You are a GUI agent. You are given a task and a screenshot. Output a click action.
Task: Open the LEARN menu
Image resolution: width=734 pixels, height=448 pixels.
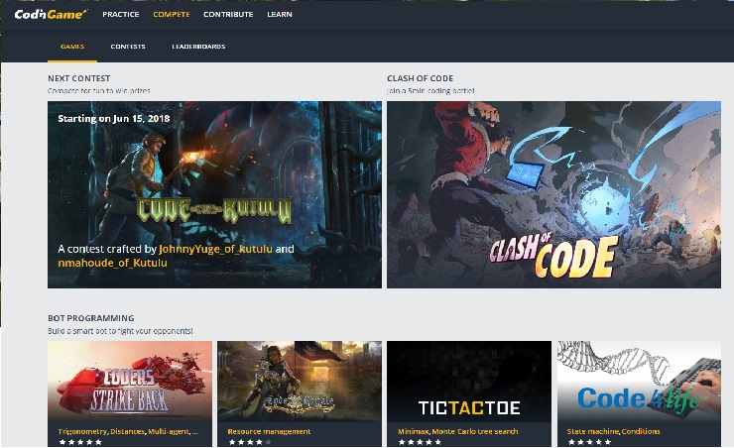point(280,15)
